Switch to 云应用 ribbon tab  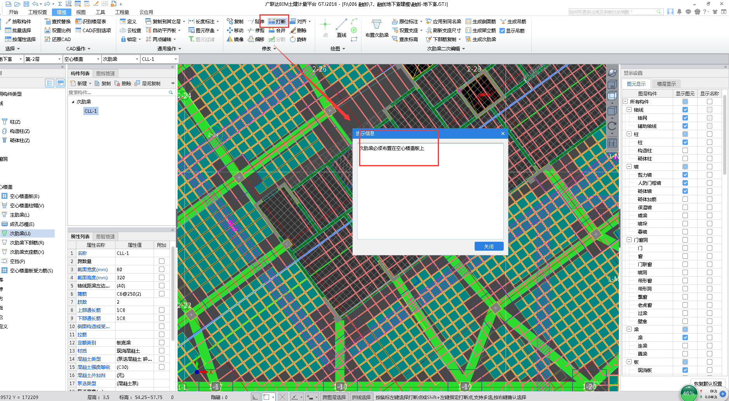point(146,12)
